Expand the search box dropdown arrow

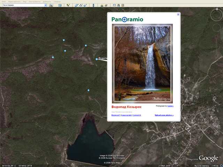click(x=46, y=6)
